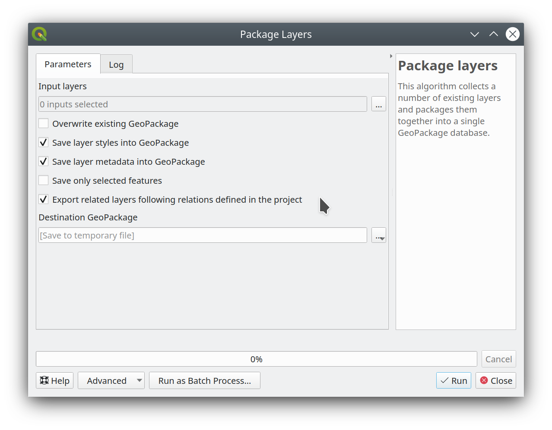Viewport: 552px width, 430px height.
Task: Click the Destination GeoPackage path field
Action: [x=203, y=235]
